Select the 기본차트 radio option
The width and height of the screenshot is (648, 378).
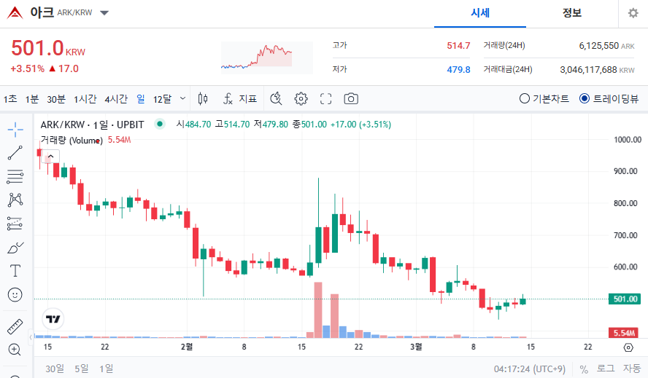tap(544, 98)
